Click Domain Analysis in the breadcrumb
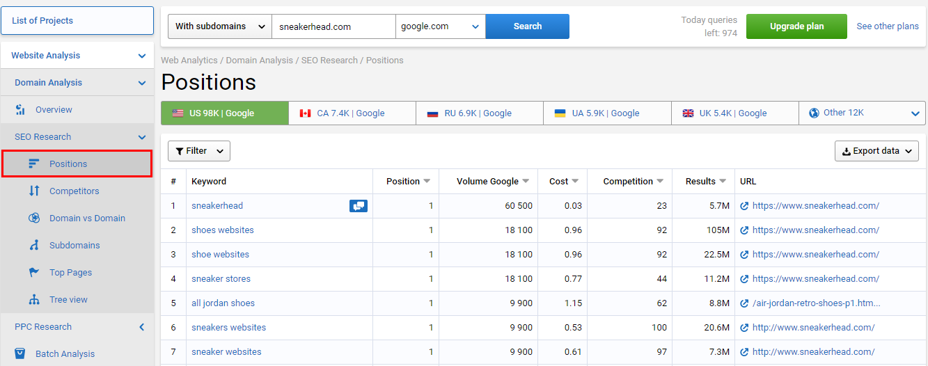Viewport: 928px width, 366px height. 260,61
